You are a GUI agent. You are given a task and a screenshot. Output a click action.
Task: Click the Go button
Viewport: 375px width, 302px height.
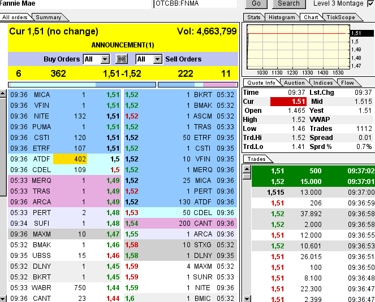point(256,3)
